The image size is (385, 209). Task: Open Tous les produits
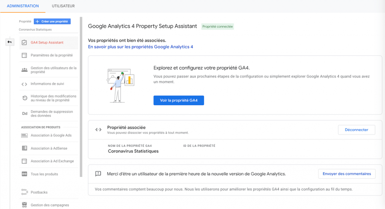coord(49,174)
